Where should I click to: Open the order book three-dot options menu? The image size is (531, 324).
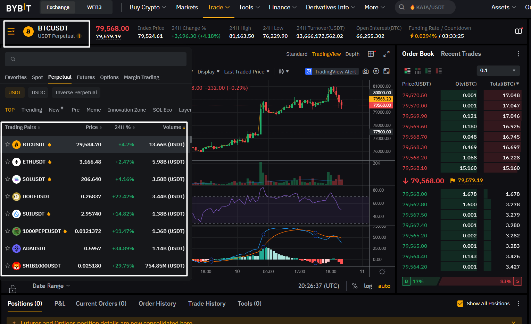click(x=518, y=54)
